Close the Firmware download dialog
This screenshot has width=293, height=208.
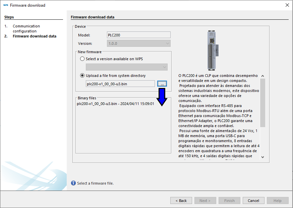pos(287,5)
